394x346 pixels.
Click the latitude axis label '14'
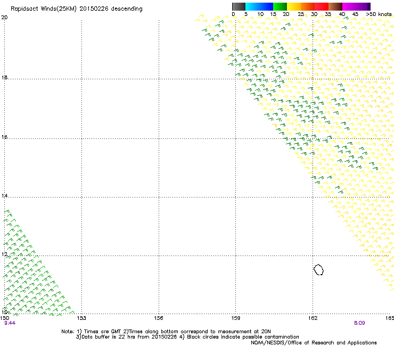point(4,196)
